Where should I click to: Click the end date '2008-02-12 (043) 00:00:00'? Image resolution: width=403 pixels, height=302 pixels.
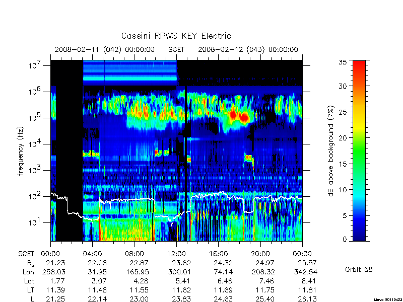(x=248, y=49)
